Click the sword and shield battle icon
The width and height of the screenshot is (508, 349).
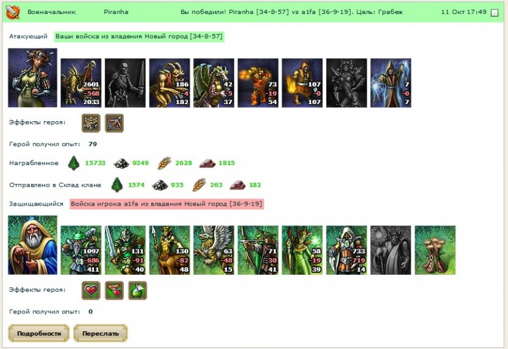click(13, 12)
